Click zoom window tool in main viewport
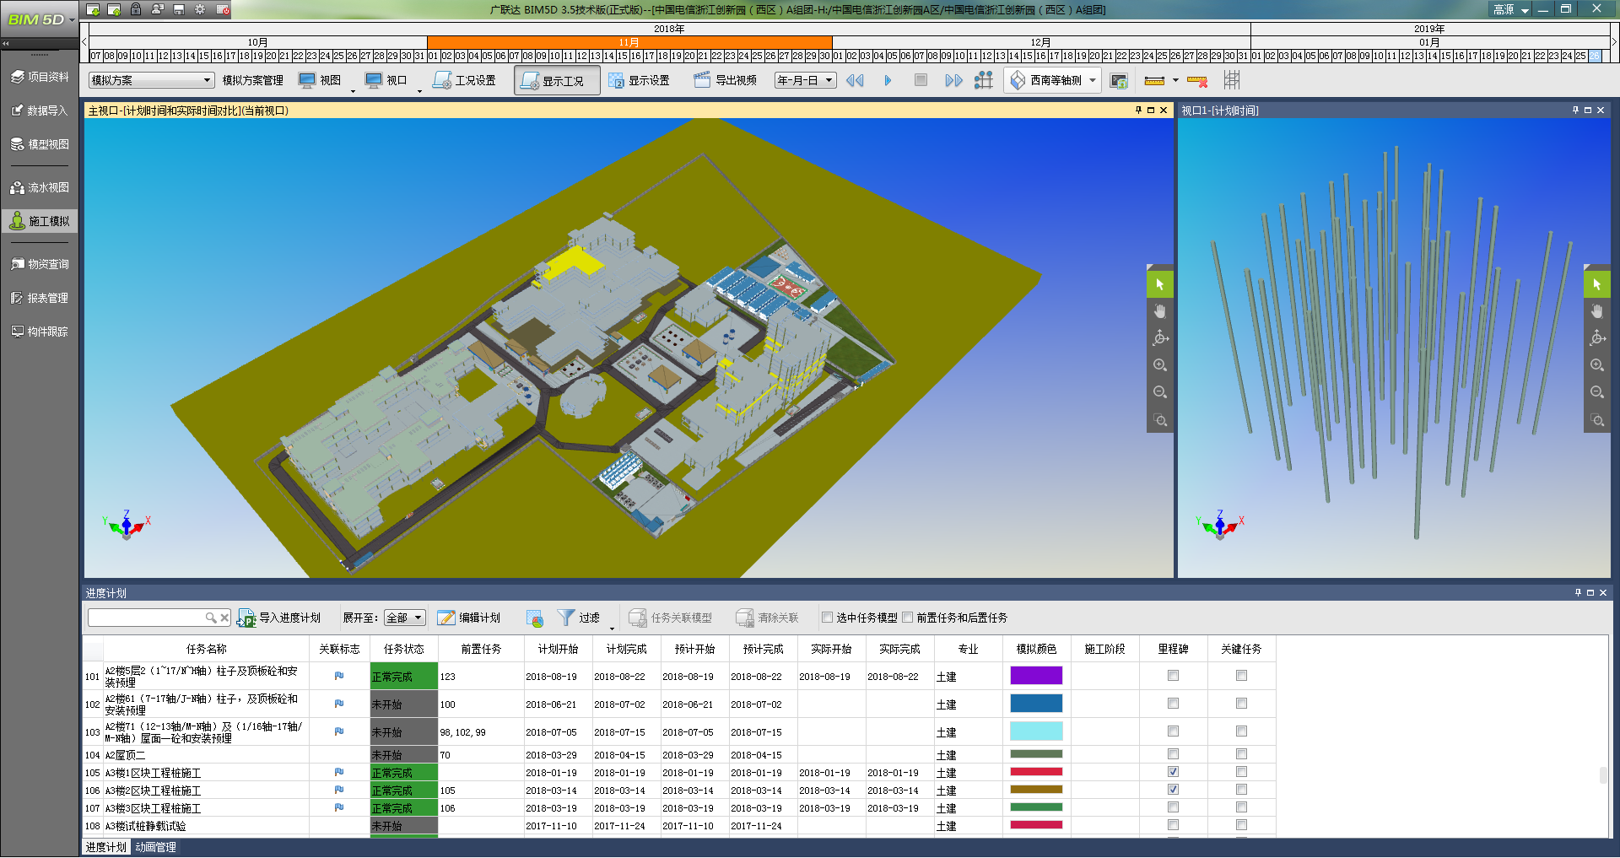This screenshot has width=1620, height=858. pyautogui.click(x=1160, y=419)
